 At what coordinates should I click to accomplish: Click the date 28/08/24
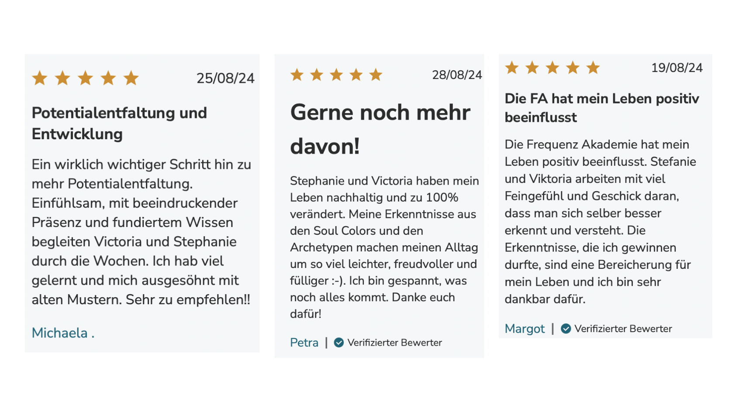click(457, 75)
